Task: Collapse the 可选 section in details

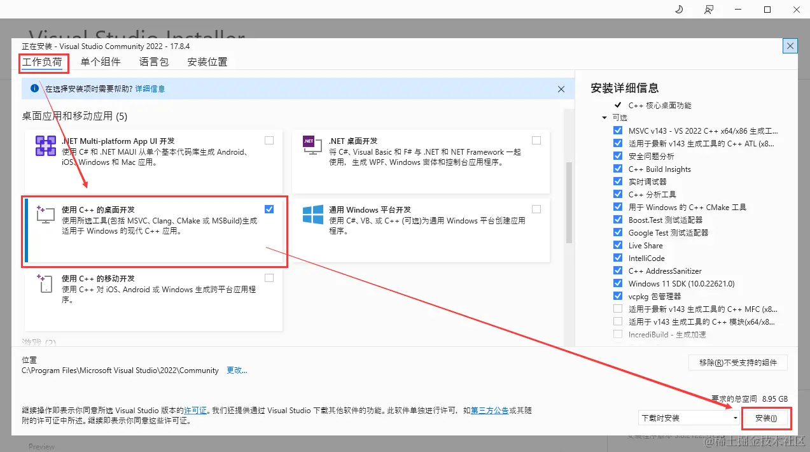Action: pos(604,118)
